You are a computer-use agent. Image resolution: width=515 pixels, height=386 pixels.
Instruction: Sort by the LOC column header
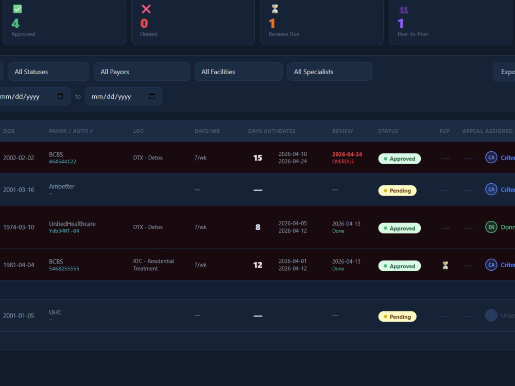click(x=138, y=131)
